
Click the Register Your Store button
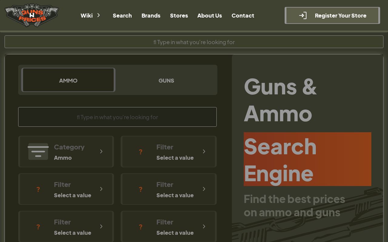332,15
